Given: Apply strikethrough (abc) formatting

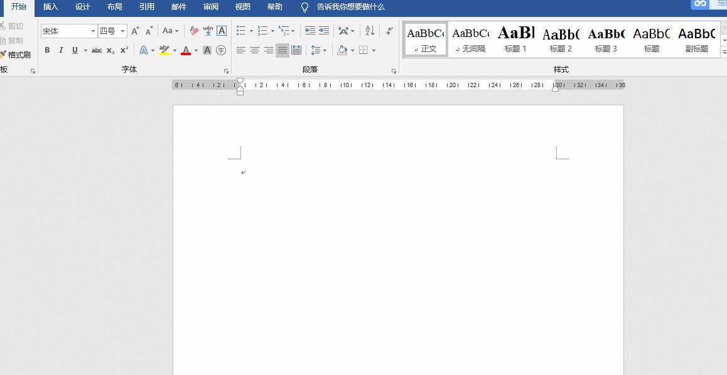Looking at the screenshot, I should (x=97, y=50).
